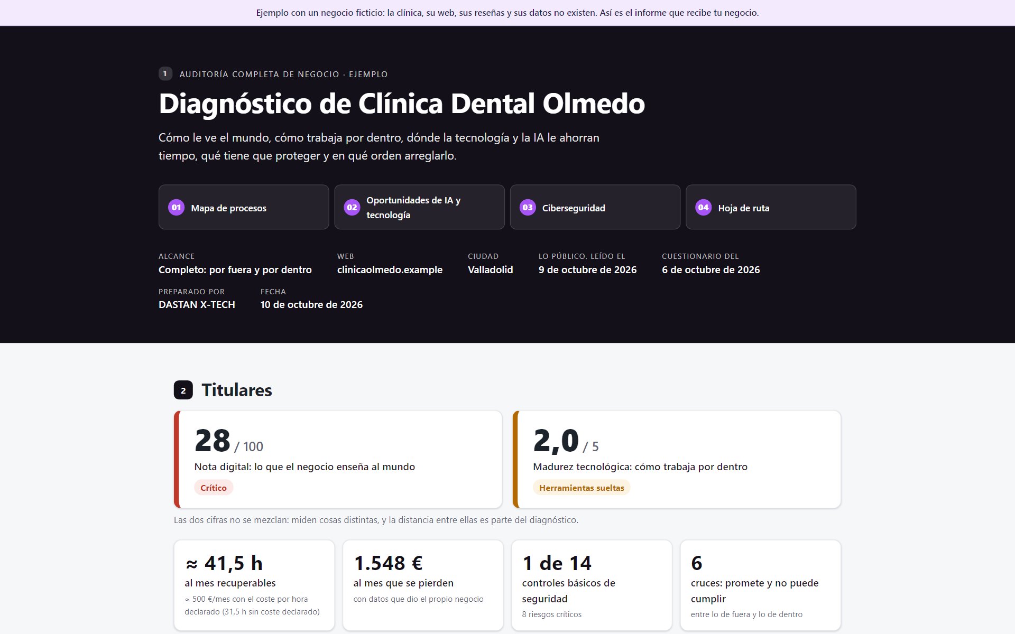
Task: Click the purple 01 badge icon
Action: (x=176, y=207)
